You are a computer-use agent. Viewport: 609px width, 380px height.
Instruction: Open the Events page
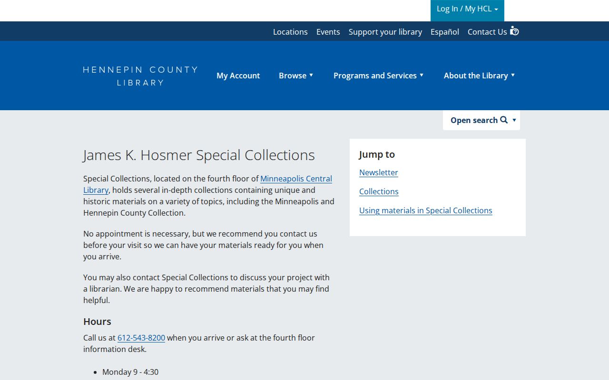(x=328, y=32)
